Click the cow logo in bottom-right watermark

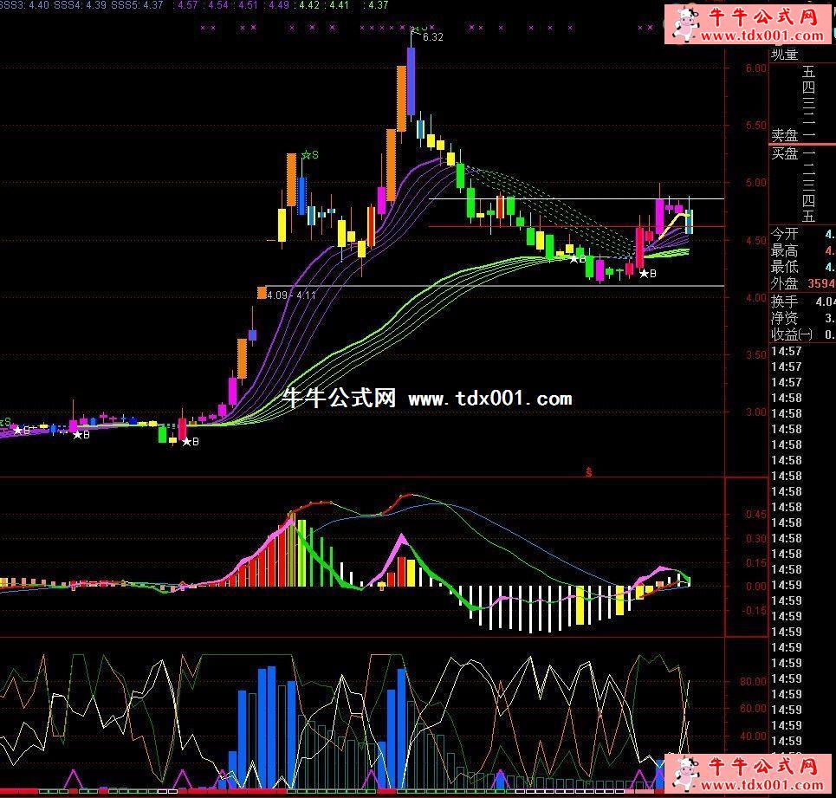coord(685,774)
